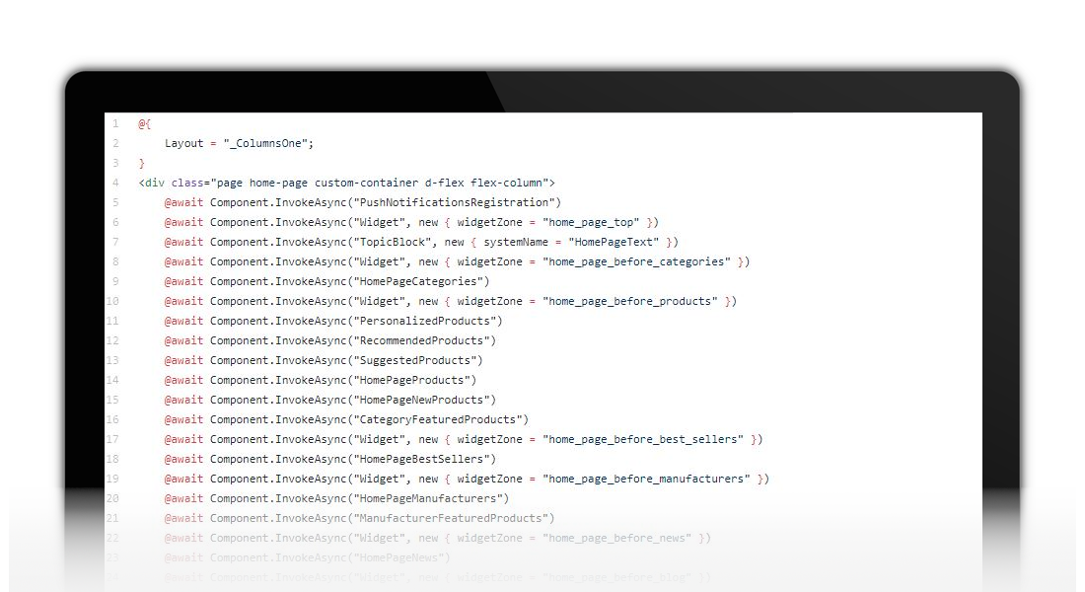Click the "home_page_before_manufacturers" string
This screenshot has height=592, width=1085.
(x=648, y=479)
